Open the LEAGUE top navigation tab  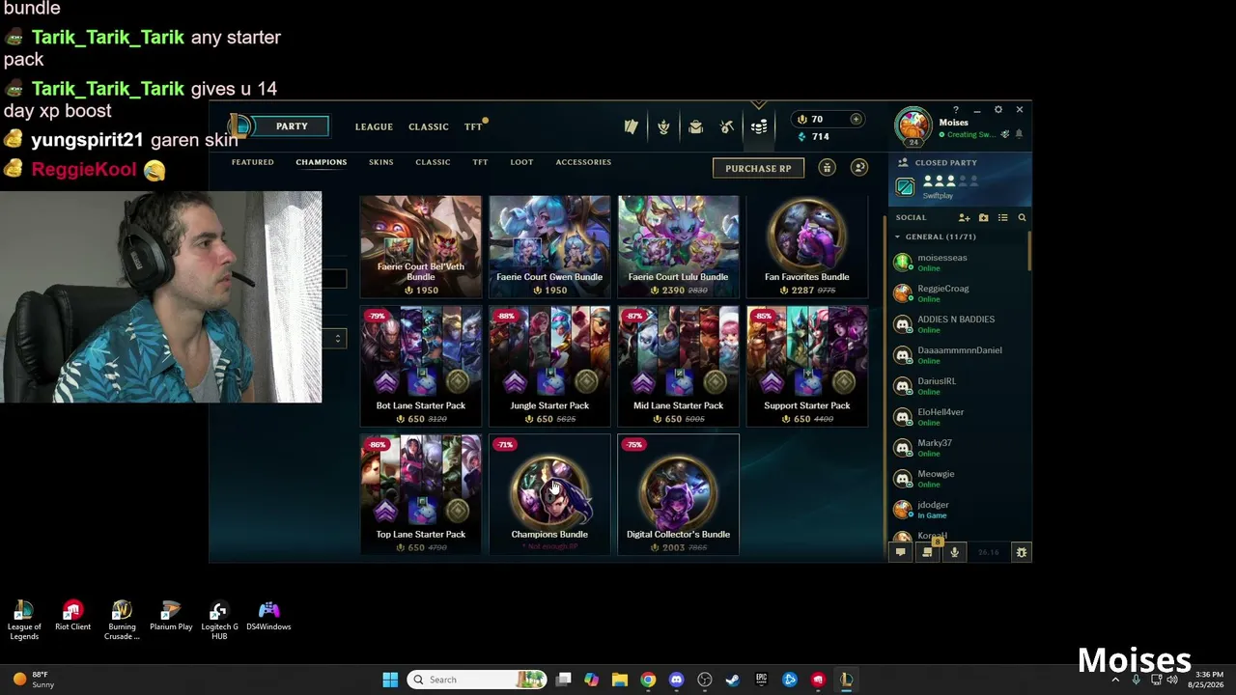point(374,126)
